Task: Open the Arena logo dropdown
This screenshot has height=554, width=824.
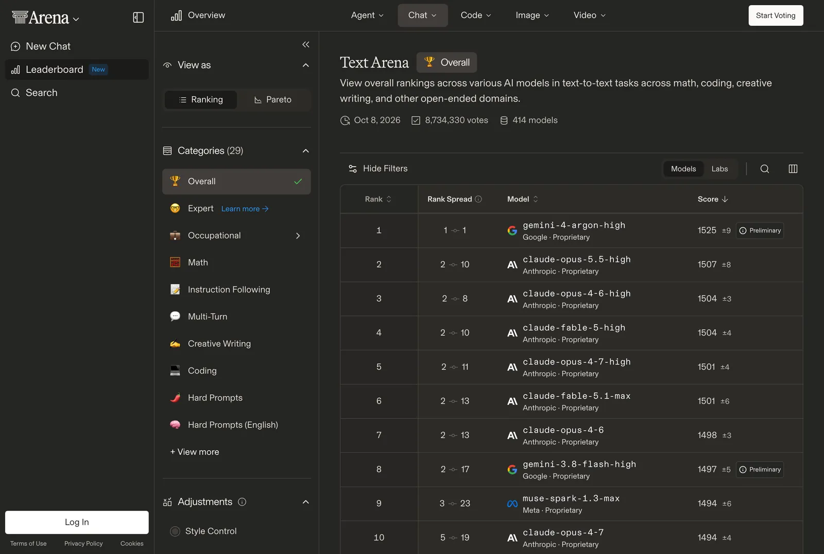Action: coord(45,18)
